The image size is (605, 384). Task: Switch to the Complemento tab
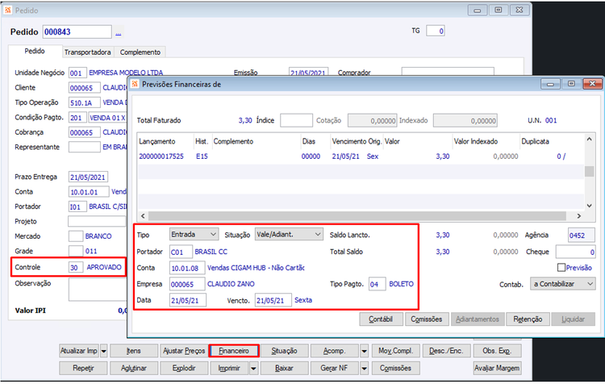coord(140,52)
